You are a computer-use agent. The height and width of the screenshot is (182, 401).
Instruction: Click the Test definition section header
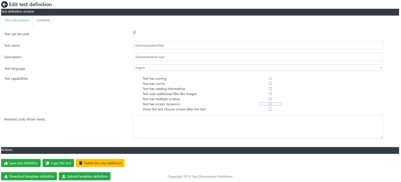[x=200, y=12]
